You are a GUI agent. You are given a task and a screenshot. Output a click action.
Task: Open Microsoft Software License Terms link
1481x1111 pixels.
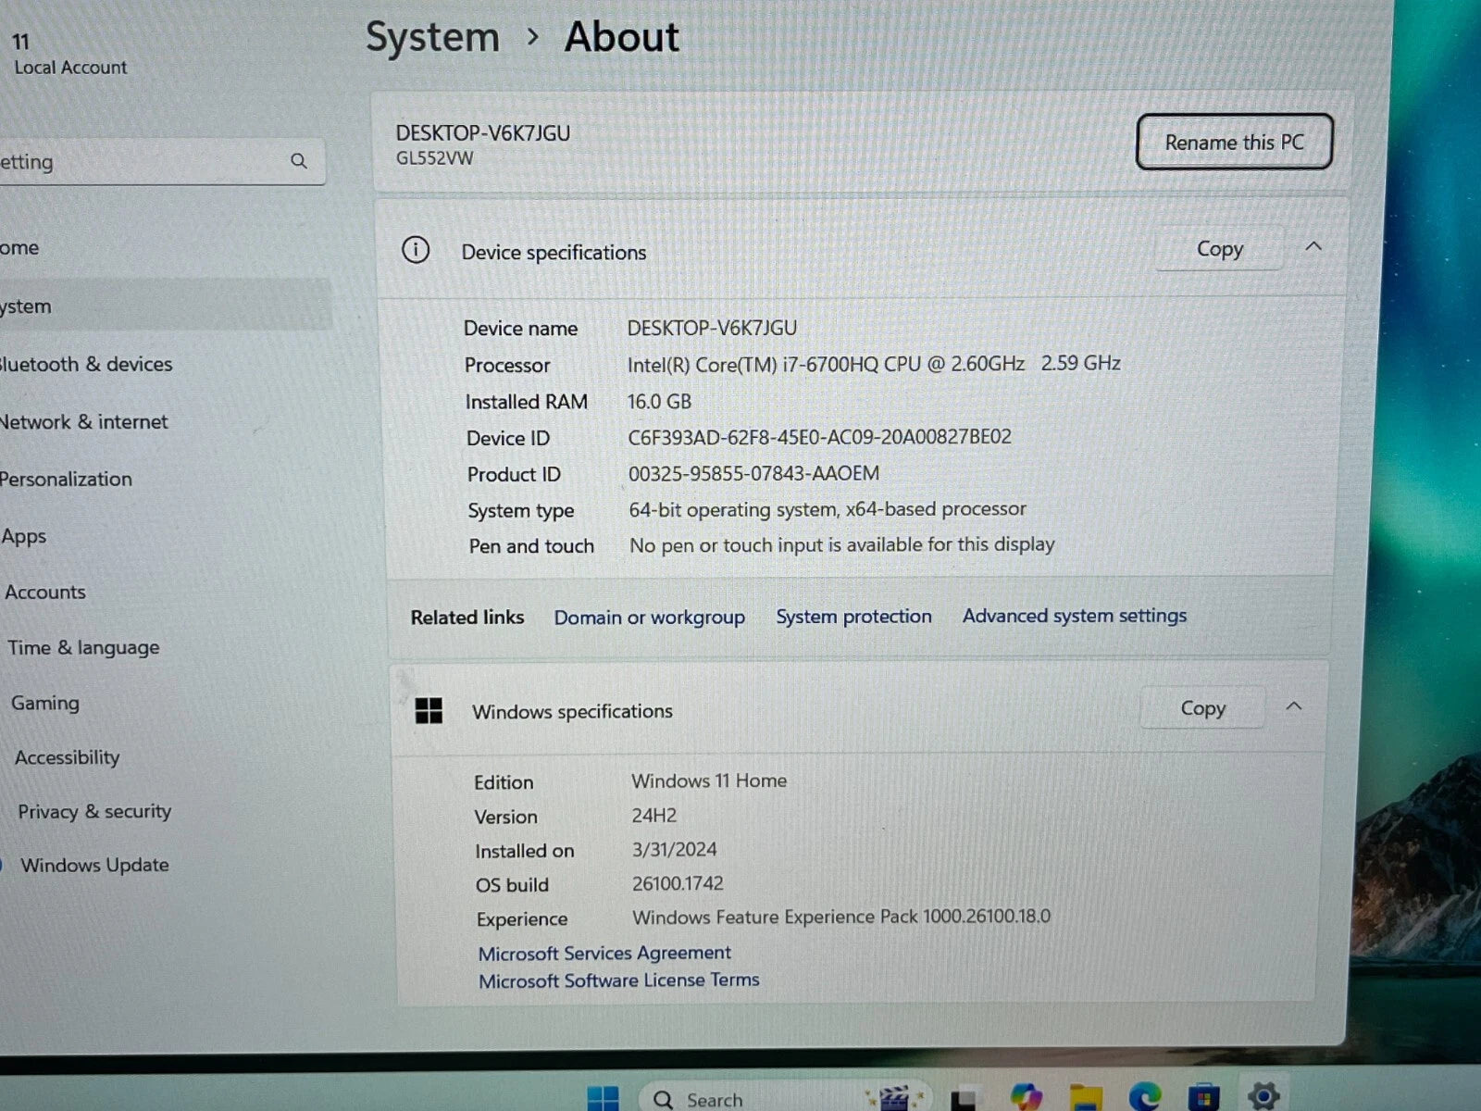click(x=618, y=980)
